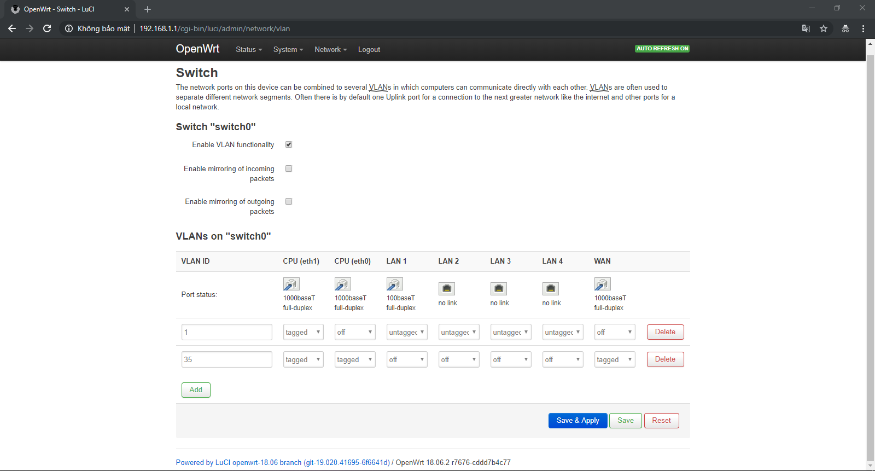This screenshot has height=471, width=875.
Task: Click the VLAN ID field containing 1
Action: pyautogui.click(x=226, y=332)
